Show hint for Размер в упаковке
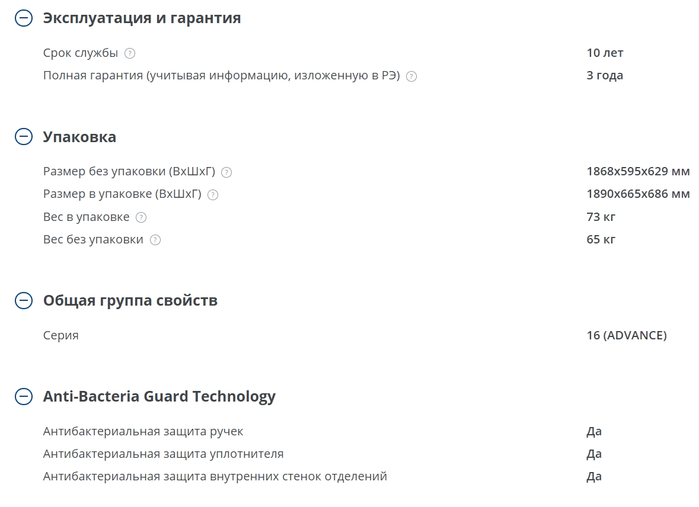This screenshot has height=507, width=699. tap(213, 195)
